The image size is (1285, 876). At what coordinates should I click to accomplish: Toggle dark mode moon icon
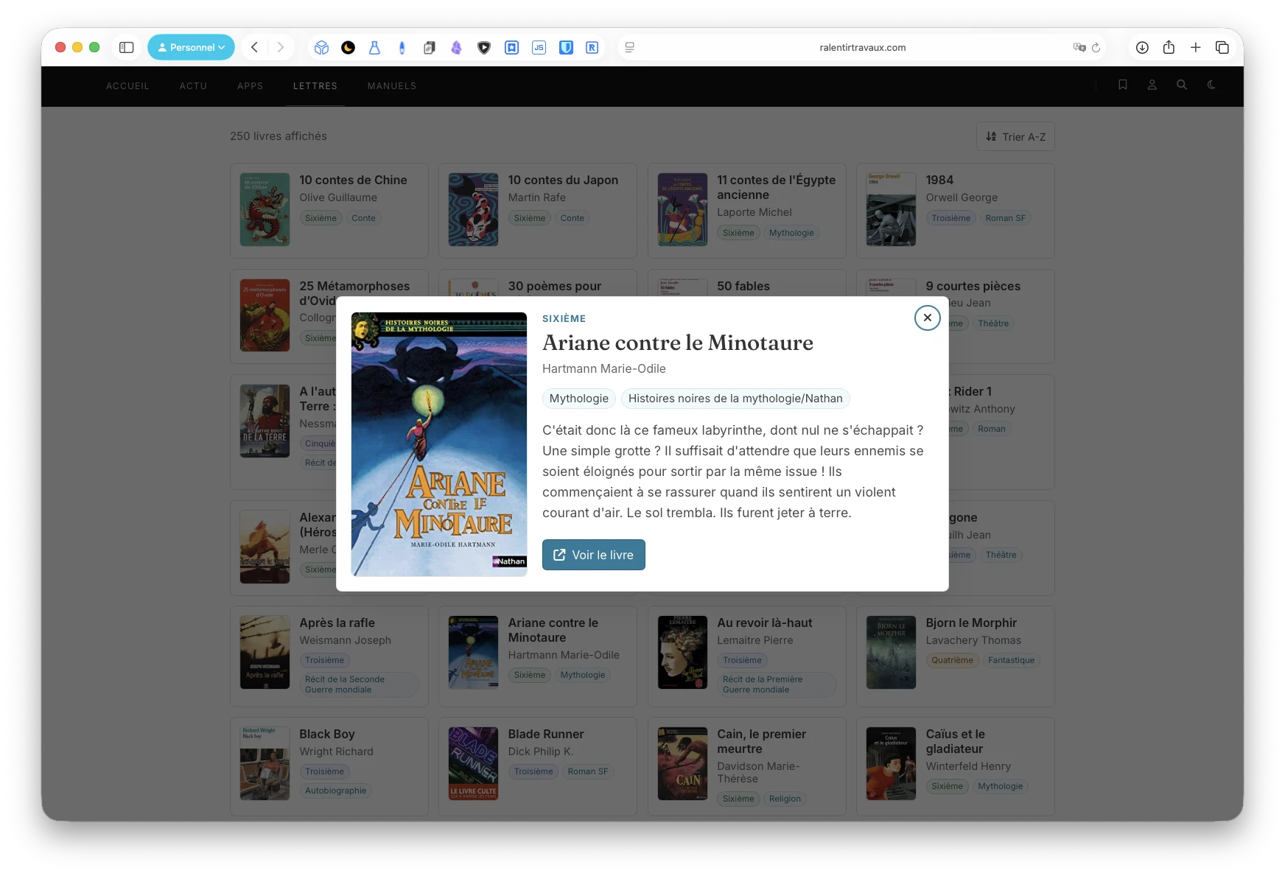point(1211,85)
